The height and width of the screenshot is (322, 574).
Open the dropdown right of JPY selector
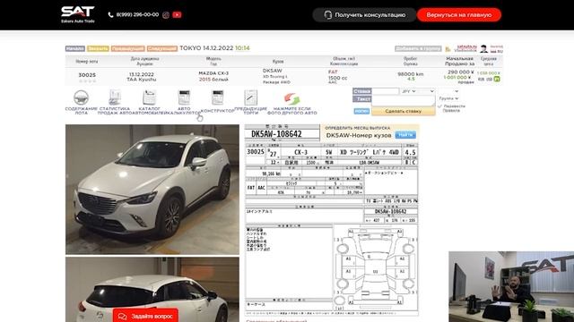click(427, 91)
